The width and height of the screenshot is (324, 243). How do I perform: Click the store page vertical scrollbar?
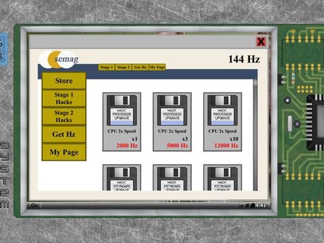[255, 135]
